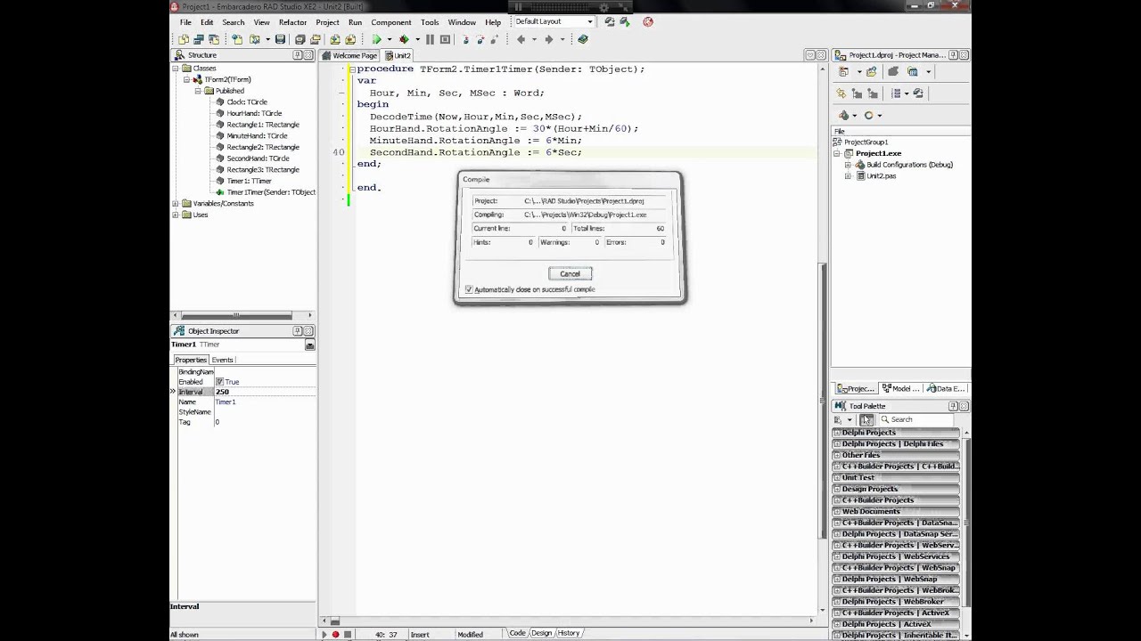
Task: Expand the Unit Test palette category
Action: click(837, 477)
